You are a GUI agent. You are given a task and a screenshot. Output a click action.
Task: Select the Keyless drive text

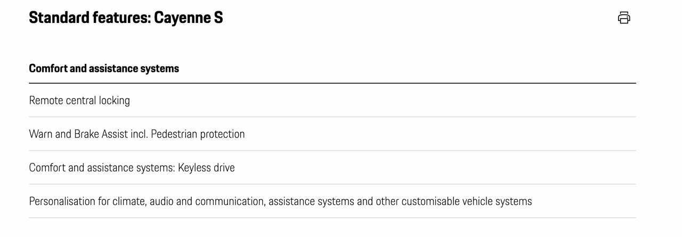[x=206, y=168]
